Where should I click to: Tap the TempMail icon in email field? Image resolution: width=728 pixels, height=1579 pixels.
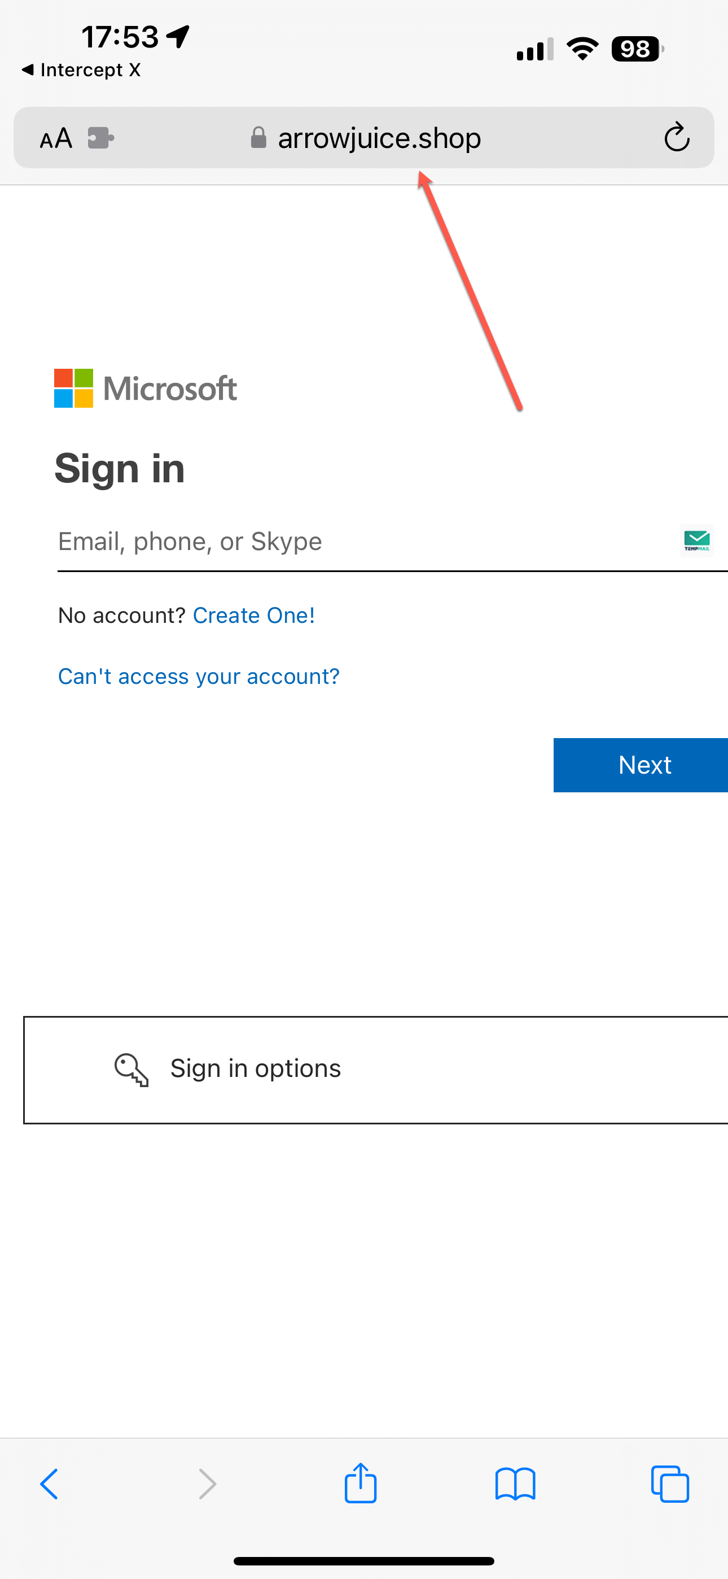(x=697, y=540)
